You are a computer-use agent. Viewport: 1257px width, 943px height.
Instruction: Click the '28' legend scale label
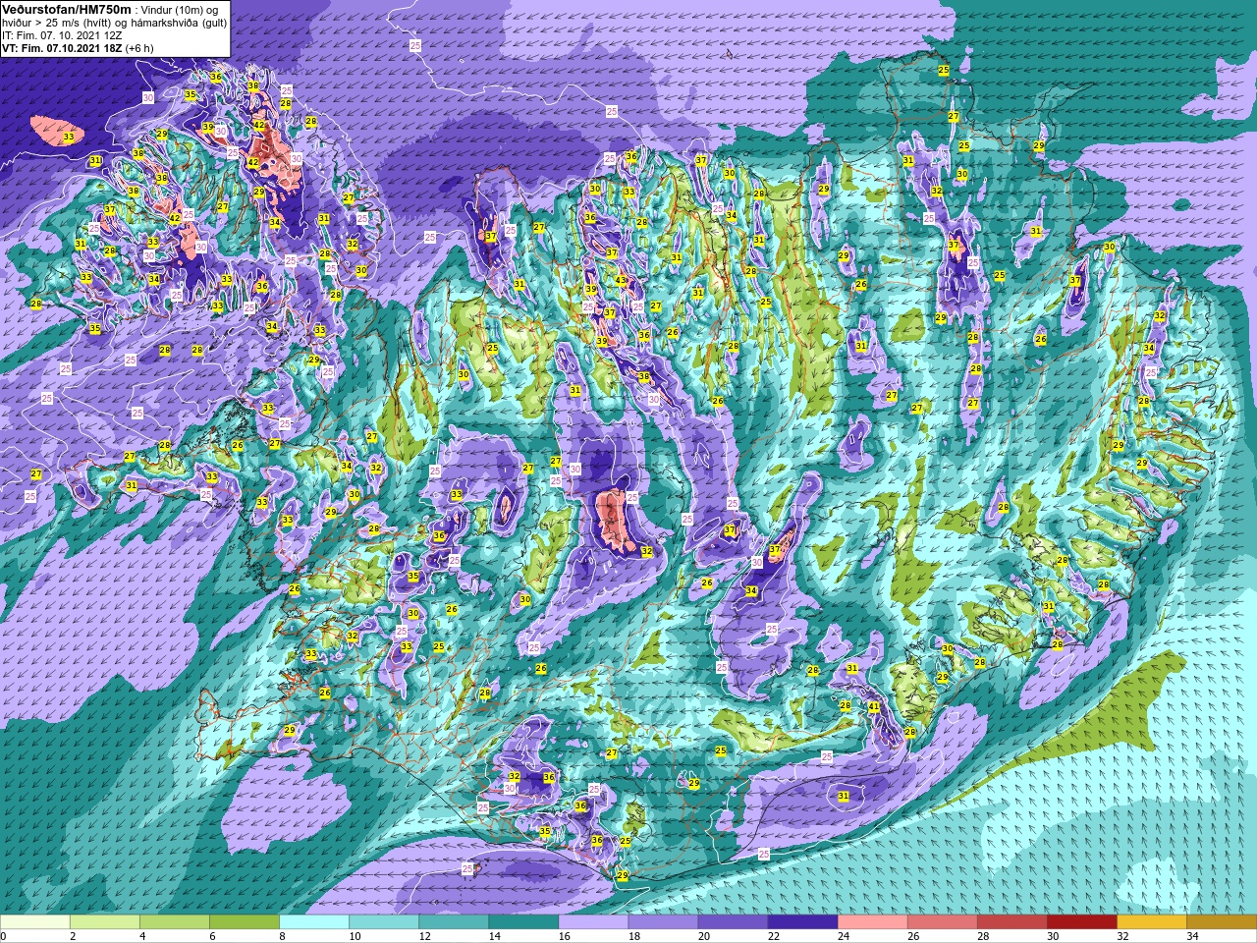[981, 936]
